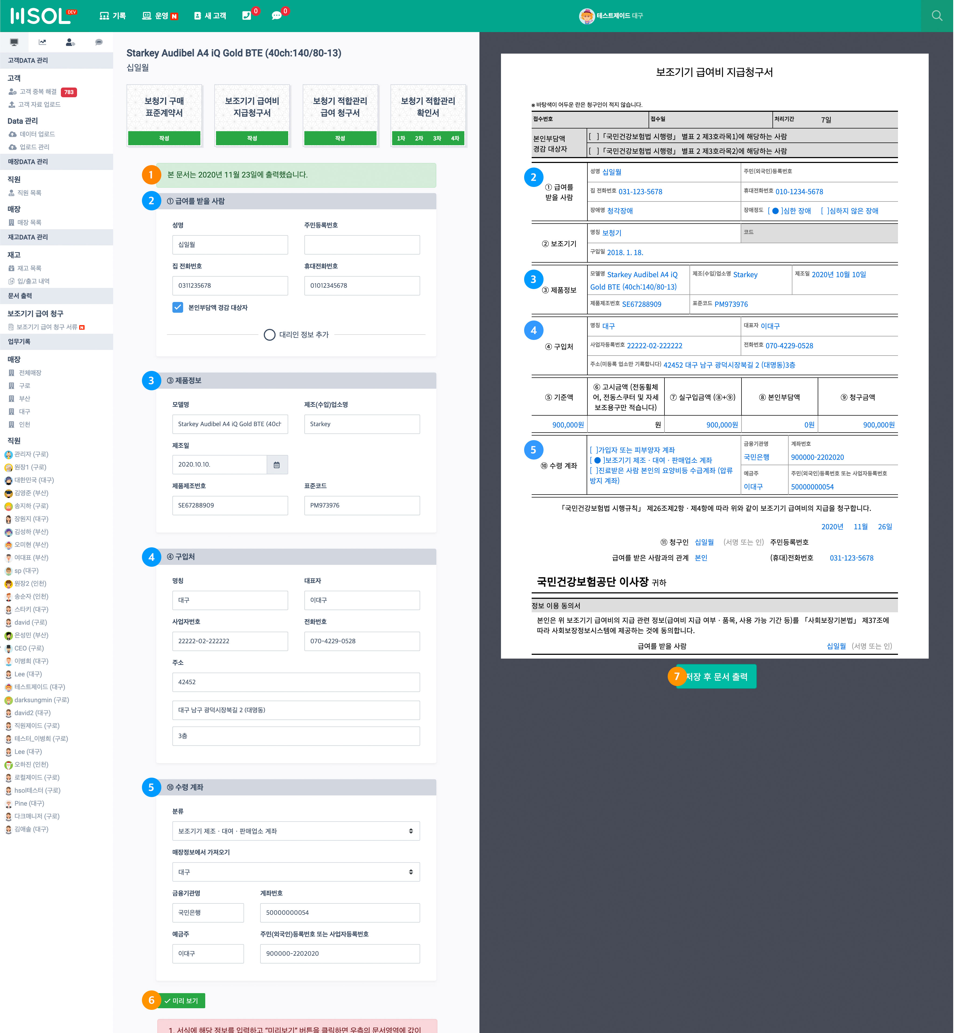The height and width of the screenshot is (1033, 961).
Task: Select 4차 on 적합관리 확인서
Action: pyautogui.click(x=455, y=138)
